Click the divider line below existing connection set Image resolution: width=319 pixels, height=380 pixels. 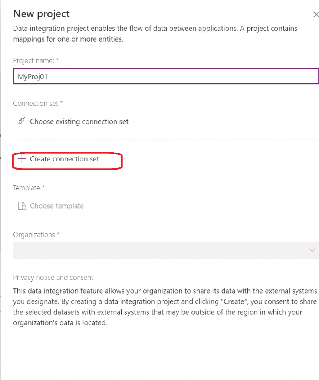tap(166, 140)
